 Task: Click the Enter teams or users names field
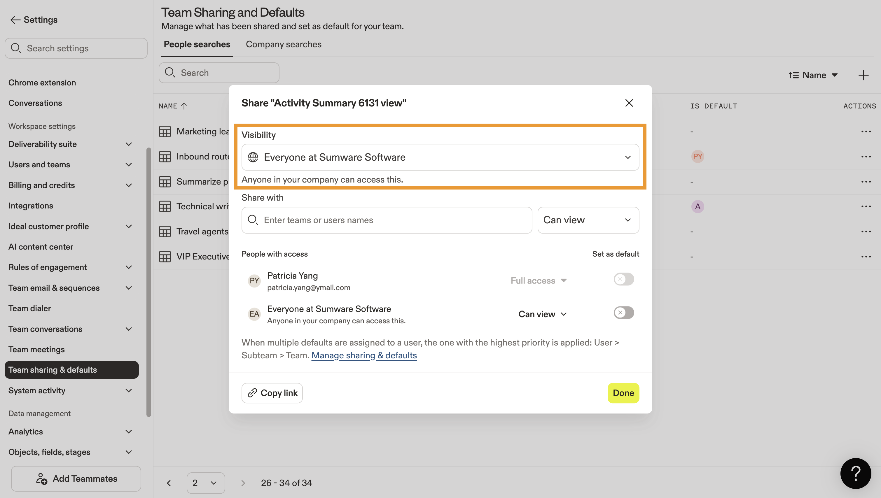[x=387, y=220]
